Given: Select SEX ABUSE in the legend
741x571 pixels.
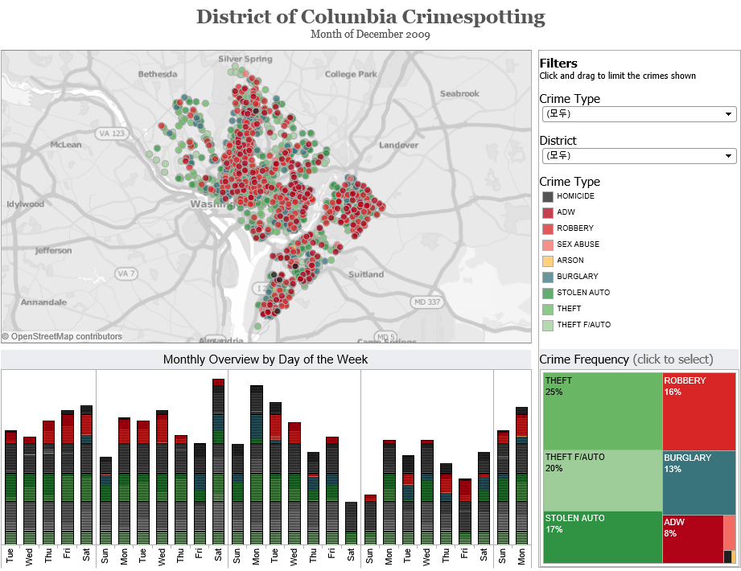Looking at the screenshot, I should coord(577,244).
